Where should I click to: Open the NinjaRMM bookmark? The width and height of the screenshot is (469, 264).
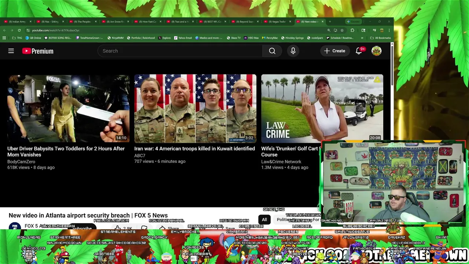(x=115, y=38)
